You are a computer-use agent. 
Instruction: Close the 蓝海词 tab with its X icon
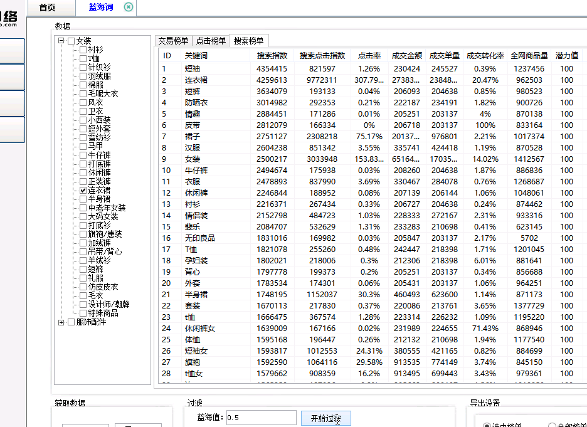tap(129, 7)
